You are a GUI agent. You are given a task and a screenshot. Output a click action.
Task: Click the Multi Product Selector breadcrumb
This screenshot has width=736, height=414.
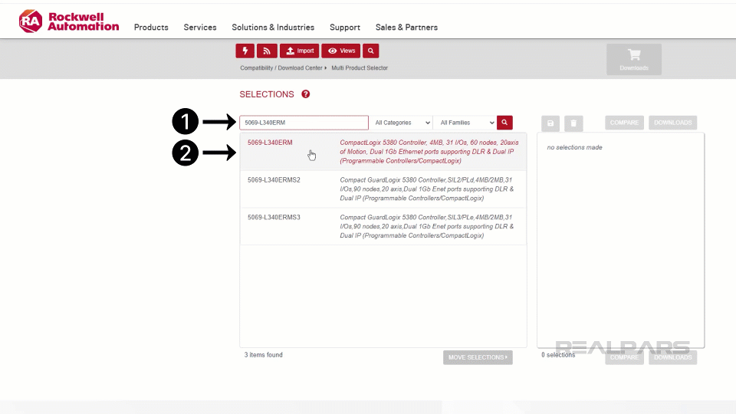click(360, 68)
